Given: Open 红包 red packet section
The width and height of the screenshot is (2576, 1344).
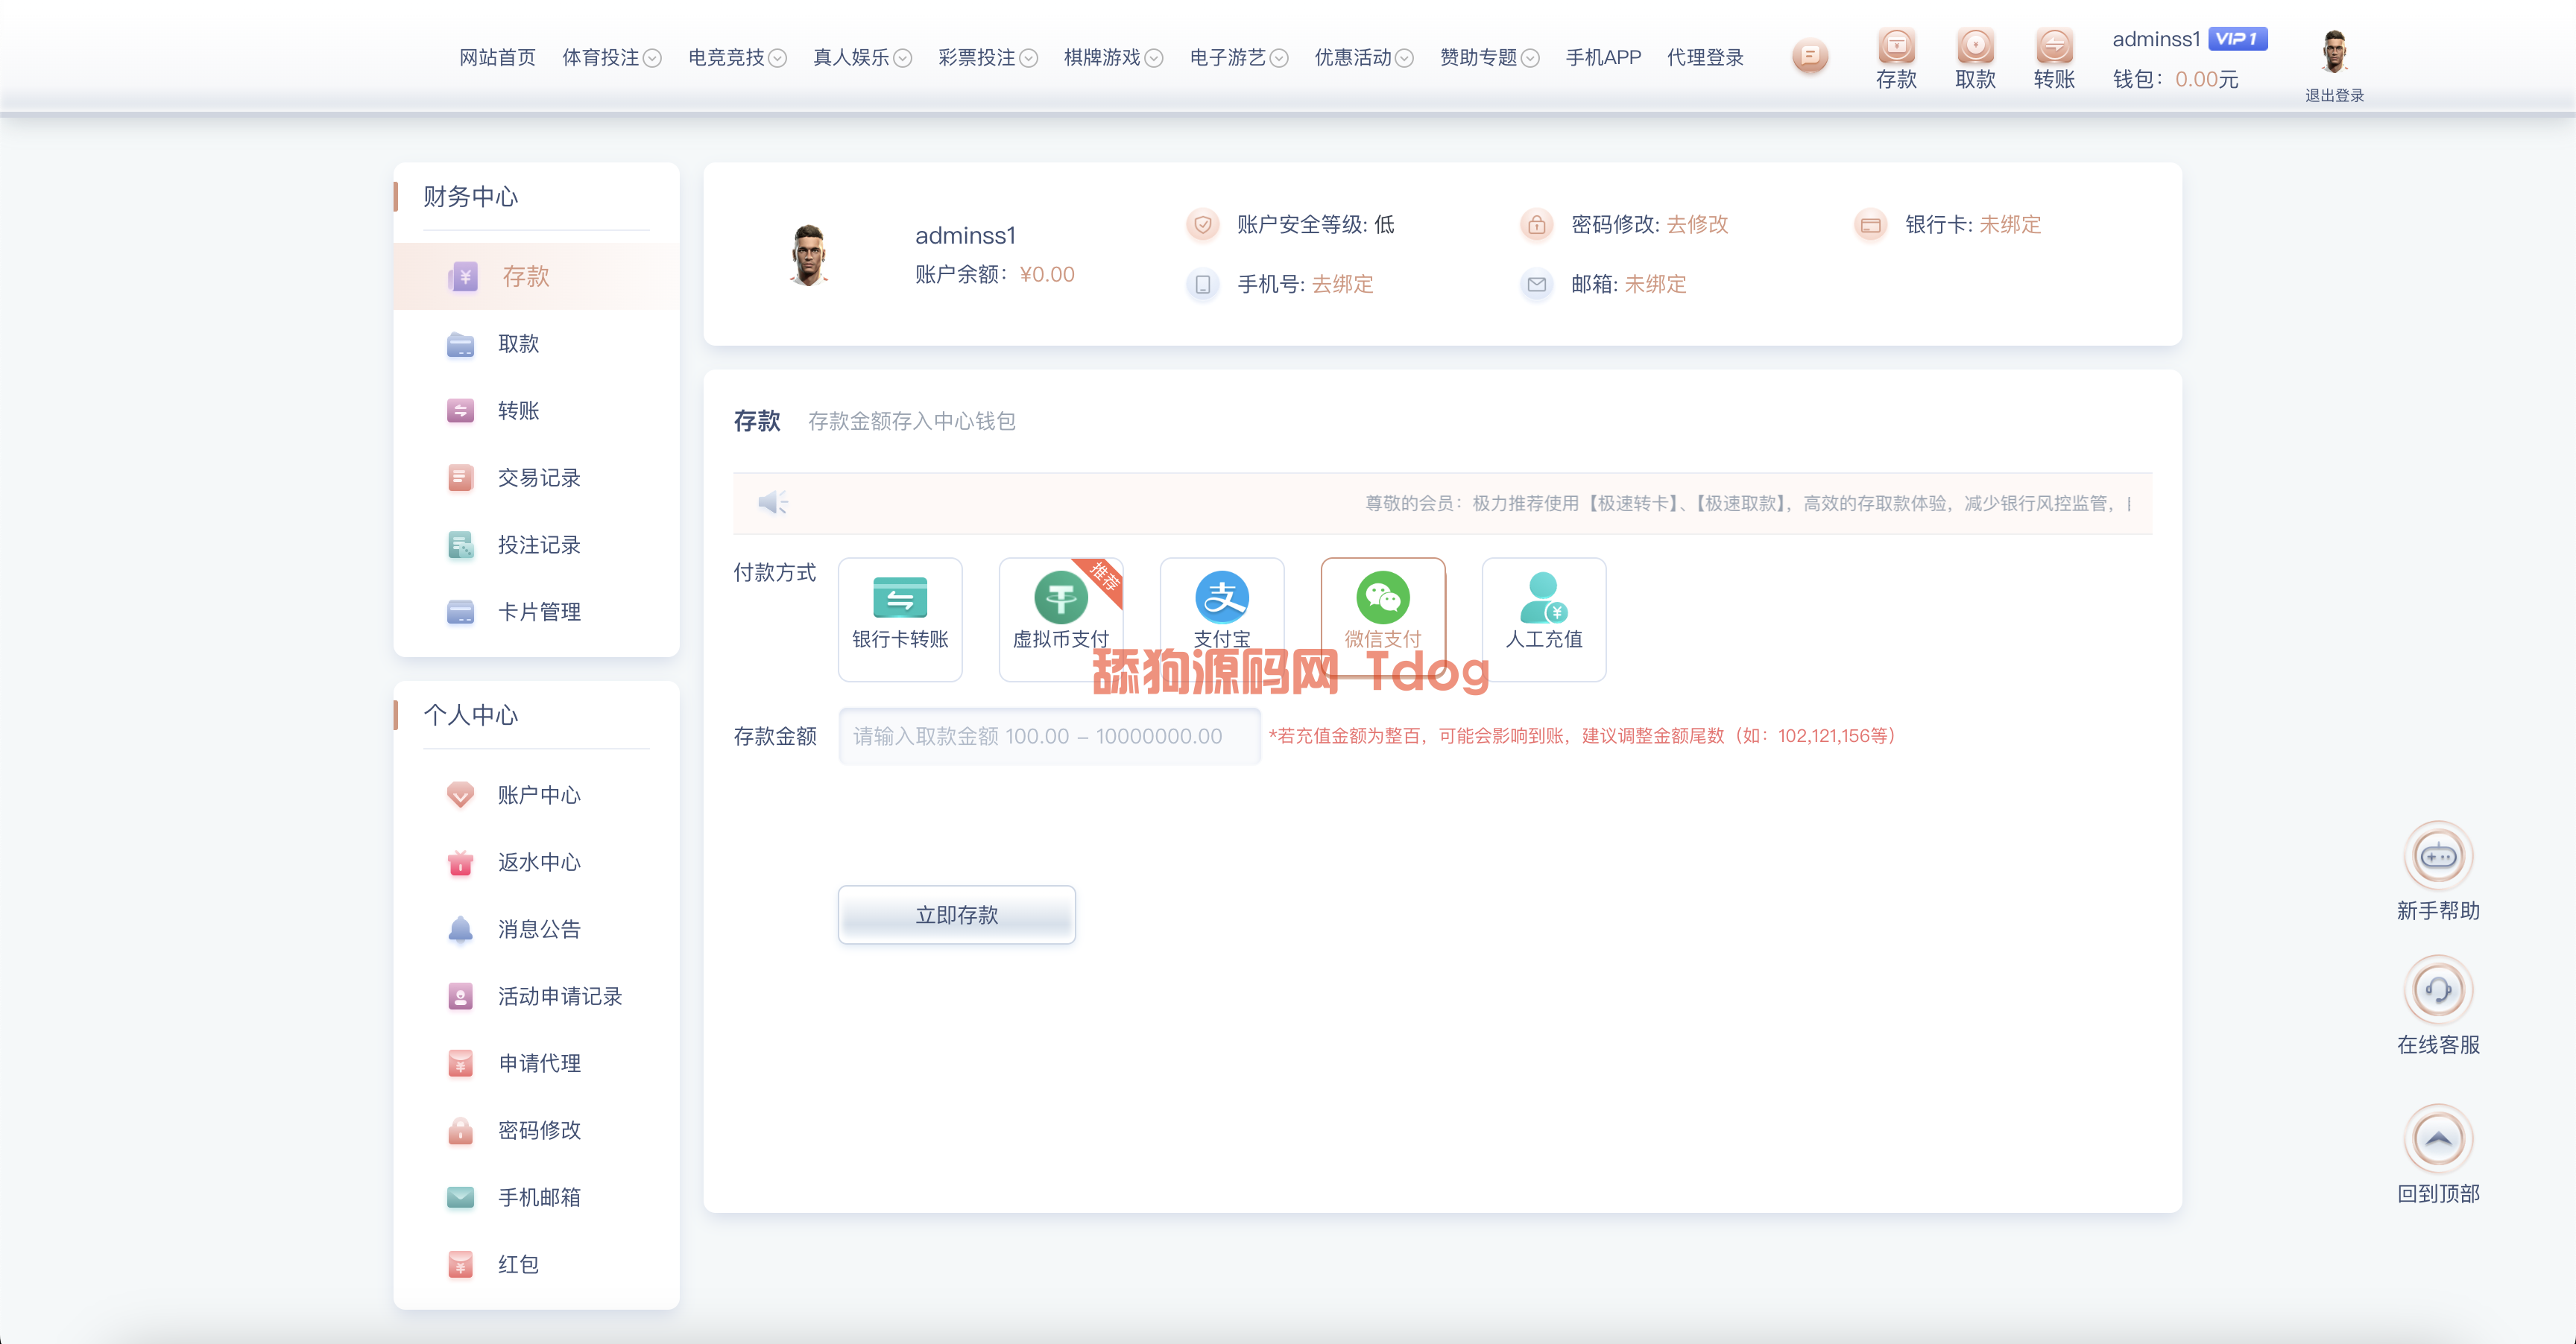Looking at the screenshot, I should (517, 1264).
